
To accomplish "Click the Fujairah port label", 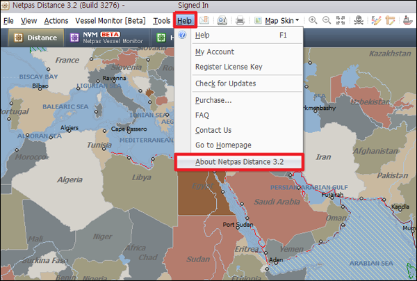I will click(x=332, y=195).
